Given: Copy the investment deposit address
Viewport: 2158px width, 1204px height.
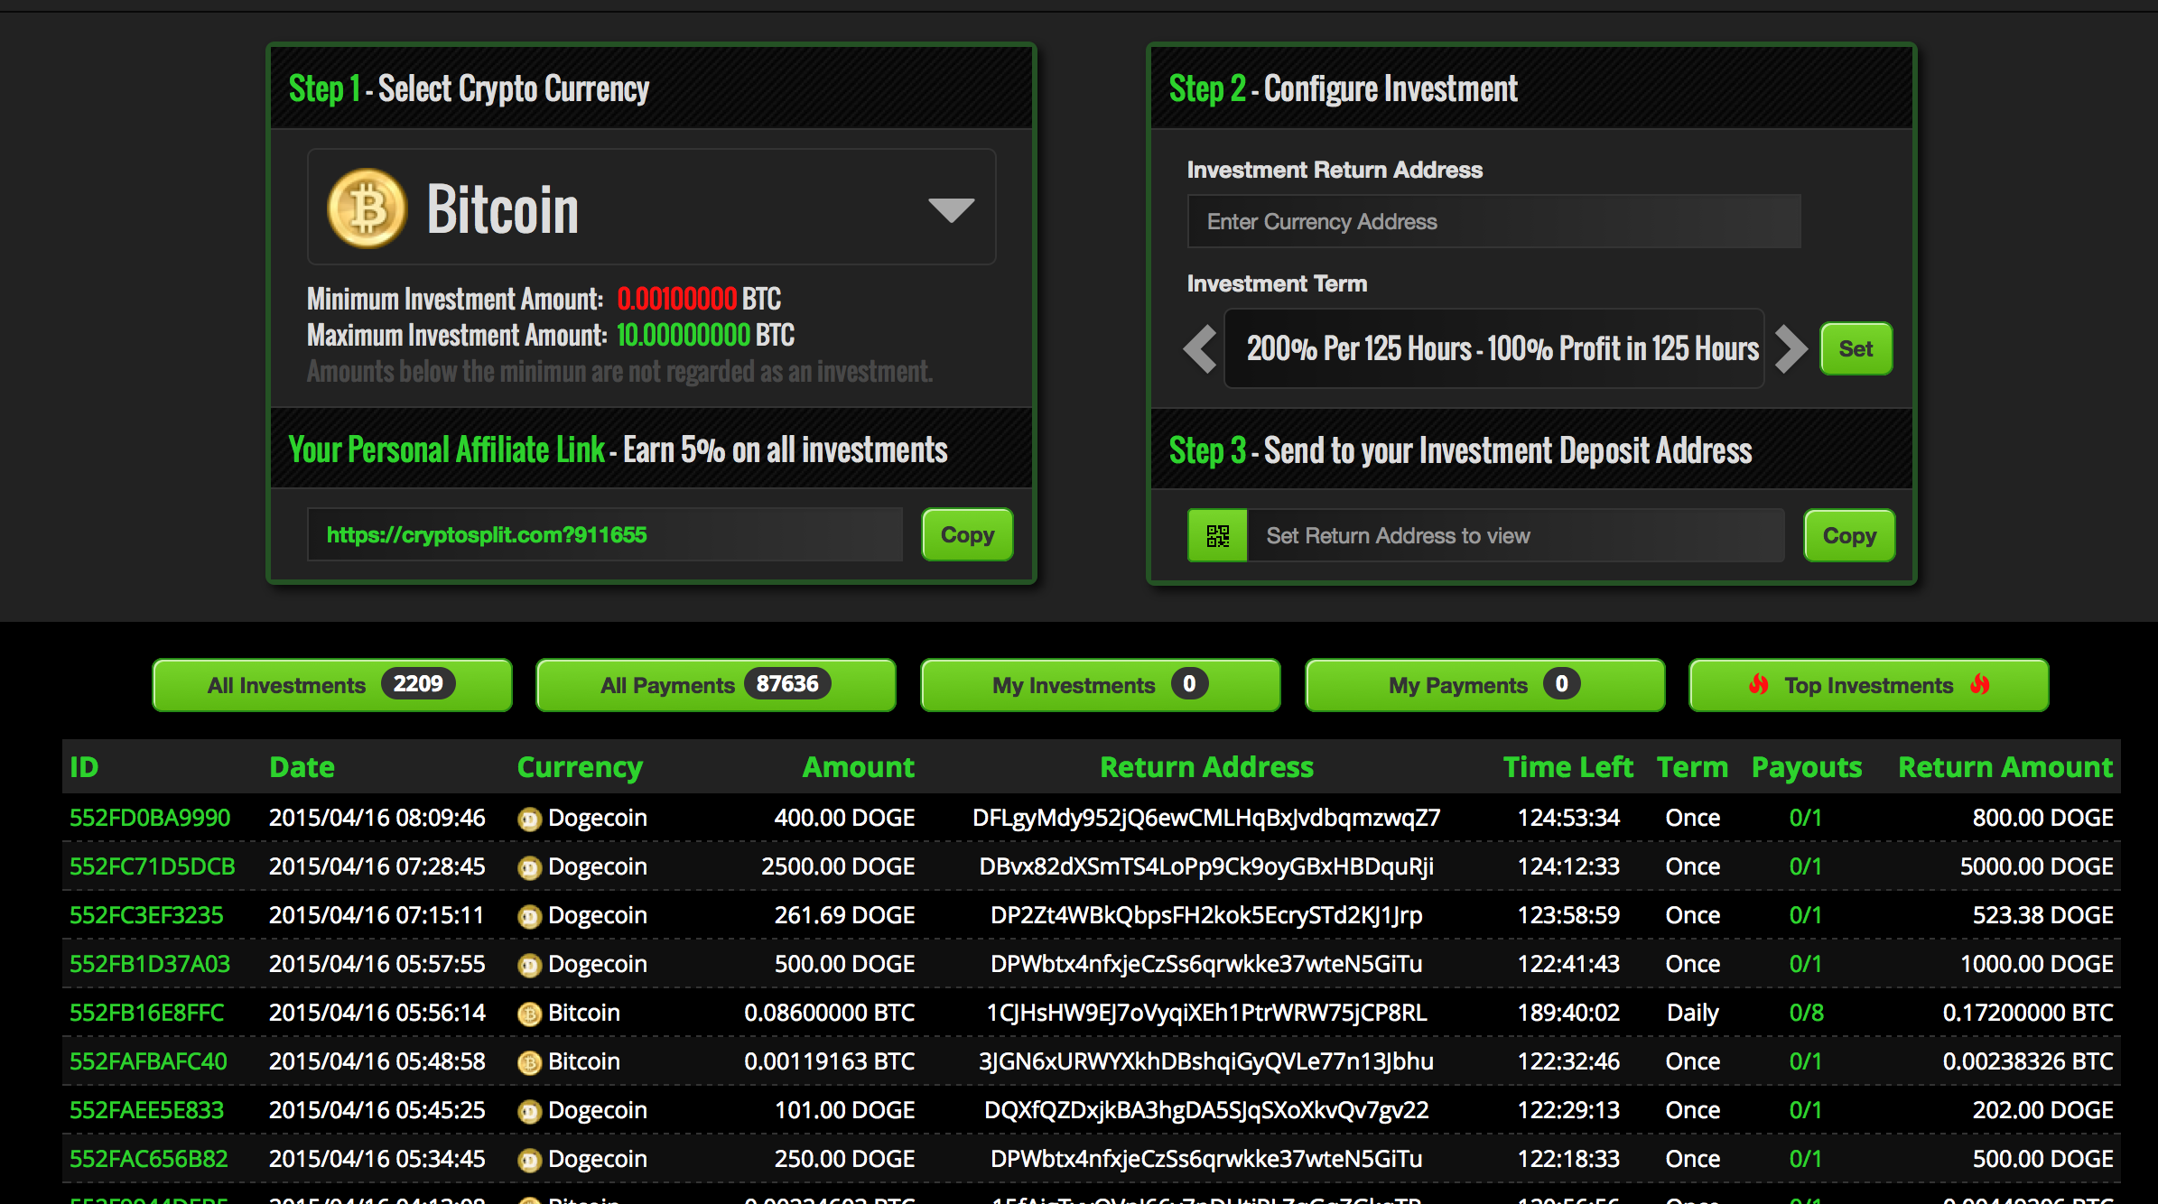Looking at the screenshot, I should 1849,536.
